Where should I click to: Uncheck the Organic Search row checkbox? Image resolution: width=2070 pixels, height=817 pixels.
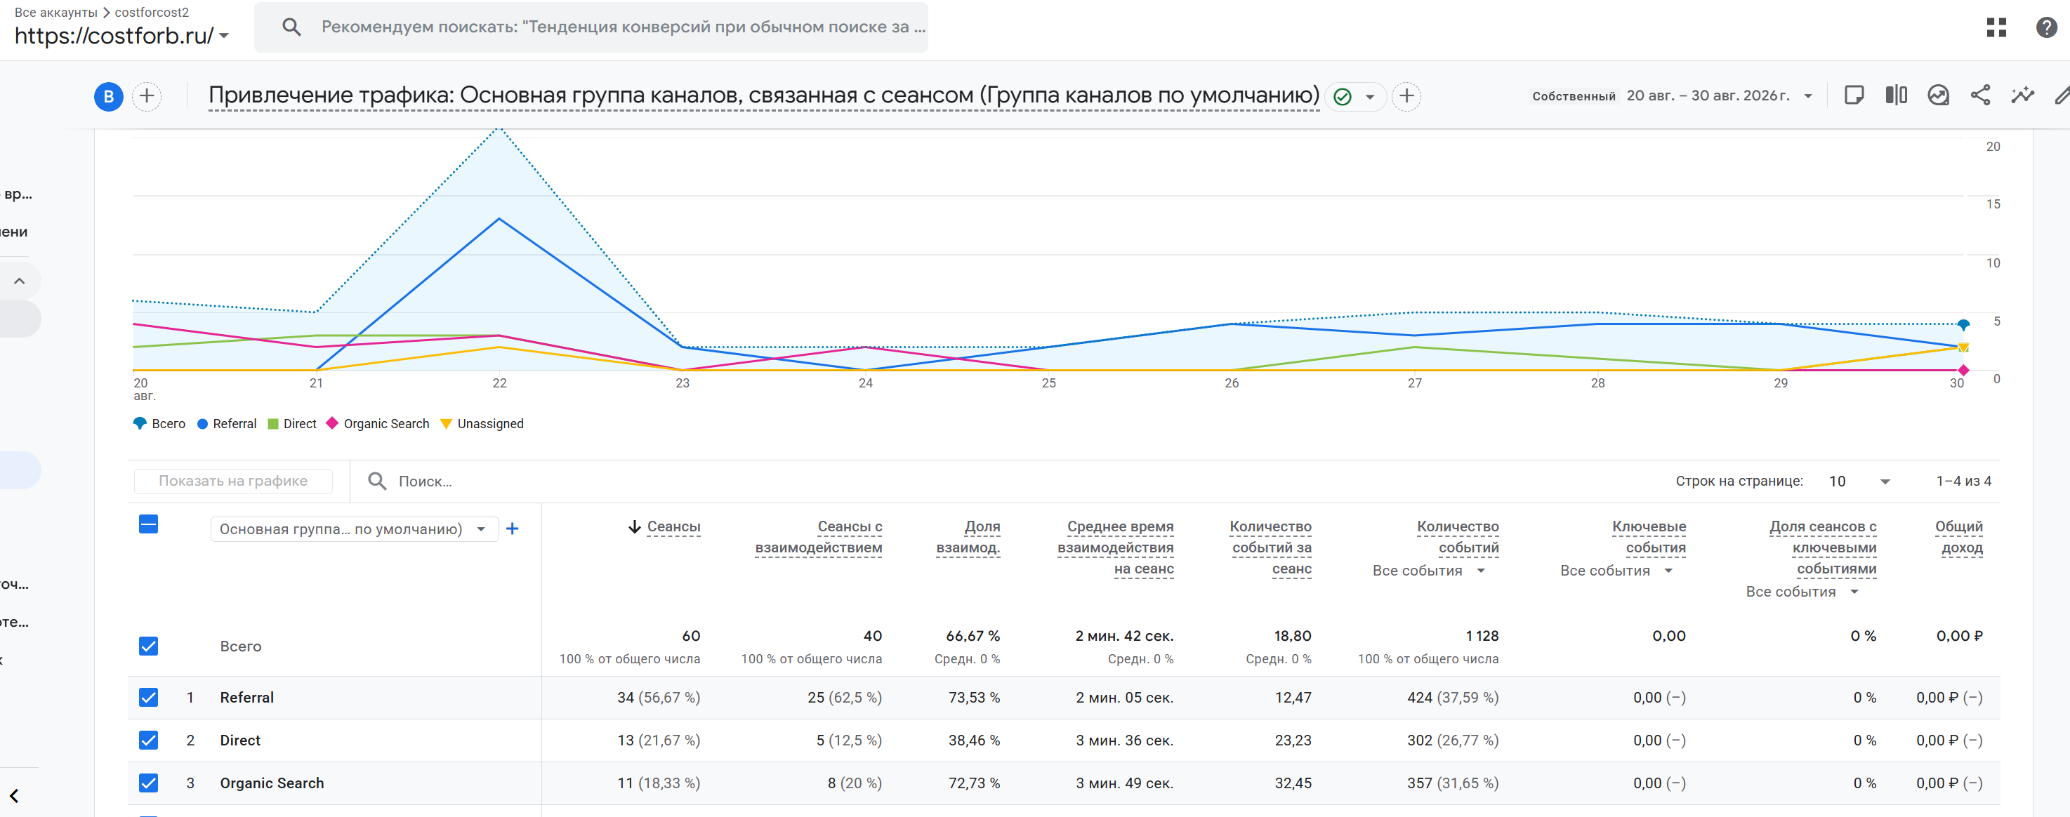(x=149, y=783)
